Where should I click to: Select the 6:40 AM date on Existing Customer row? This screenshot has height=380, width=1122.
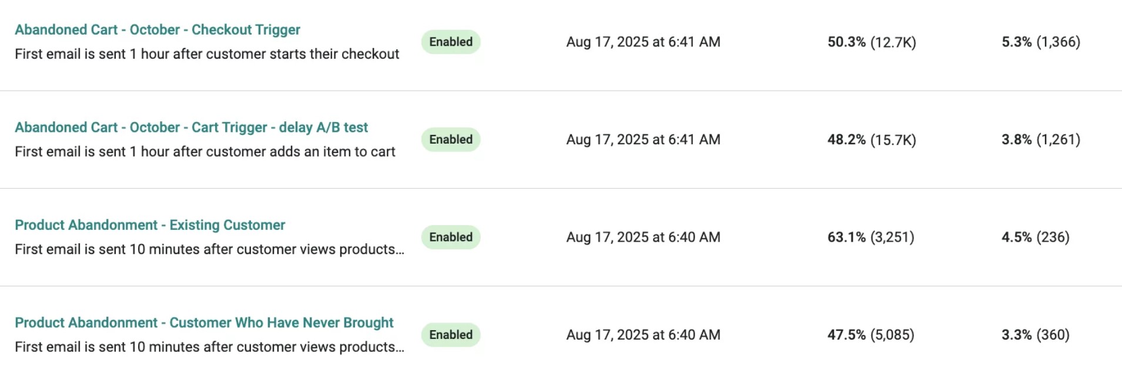[x=643, y=237]
